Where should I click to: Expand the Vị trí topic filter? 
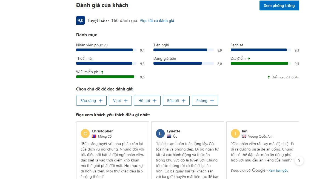(120, 101)
